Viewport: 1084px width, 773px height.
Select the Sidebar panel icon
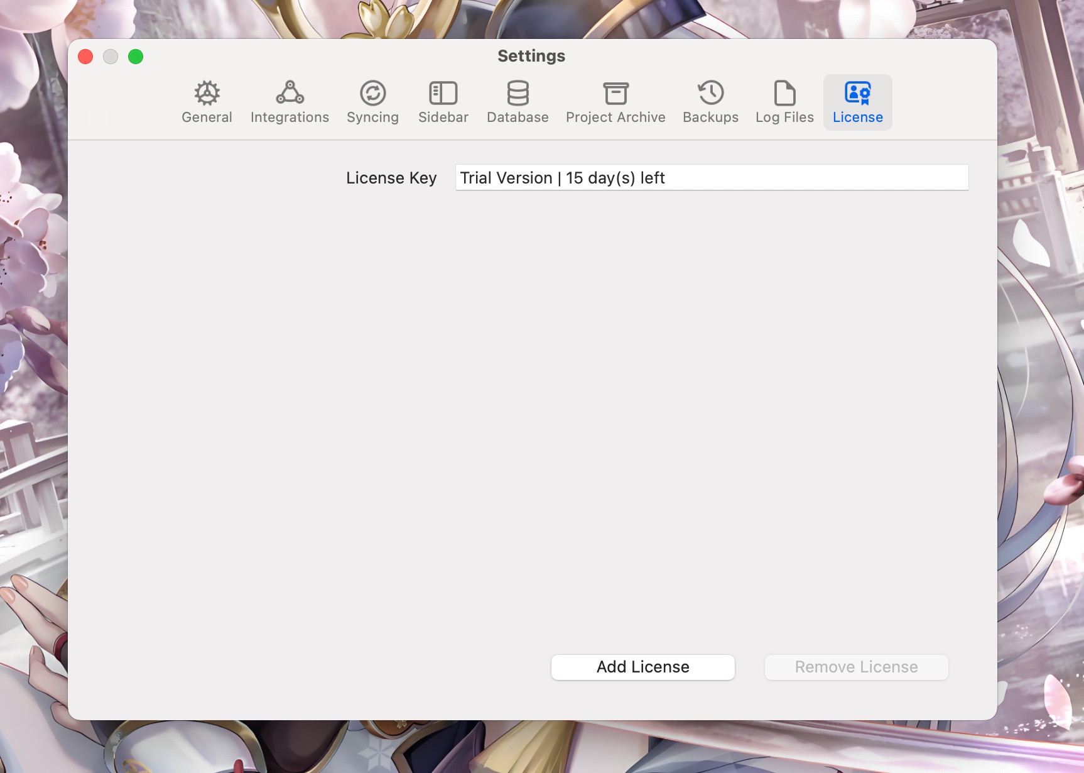443,93
